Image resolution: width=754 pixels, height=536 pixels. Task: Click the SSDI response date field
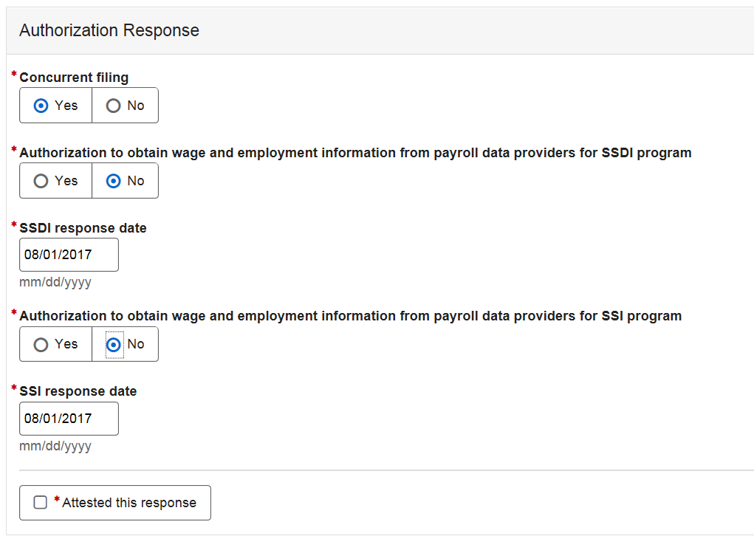(69, 255)
